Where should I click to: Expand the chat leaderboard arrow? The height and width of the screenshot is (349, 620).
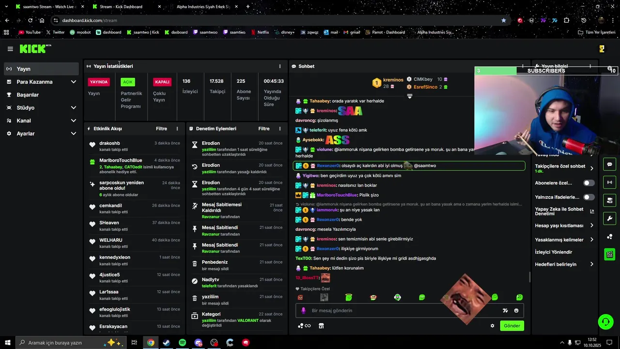click(x=409, y=96)
